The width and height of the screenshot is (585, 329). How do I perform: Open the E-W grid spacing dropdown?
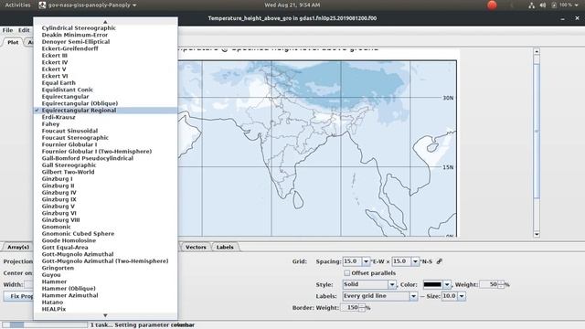366,261
